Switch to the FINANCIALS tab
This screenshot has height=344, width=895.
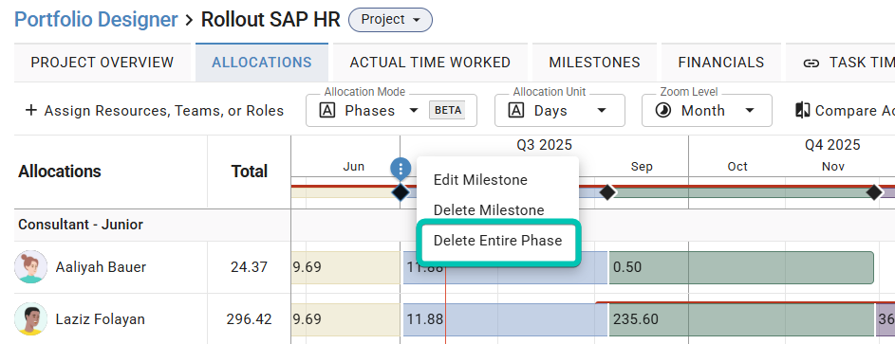(x=721, y=63)
